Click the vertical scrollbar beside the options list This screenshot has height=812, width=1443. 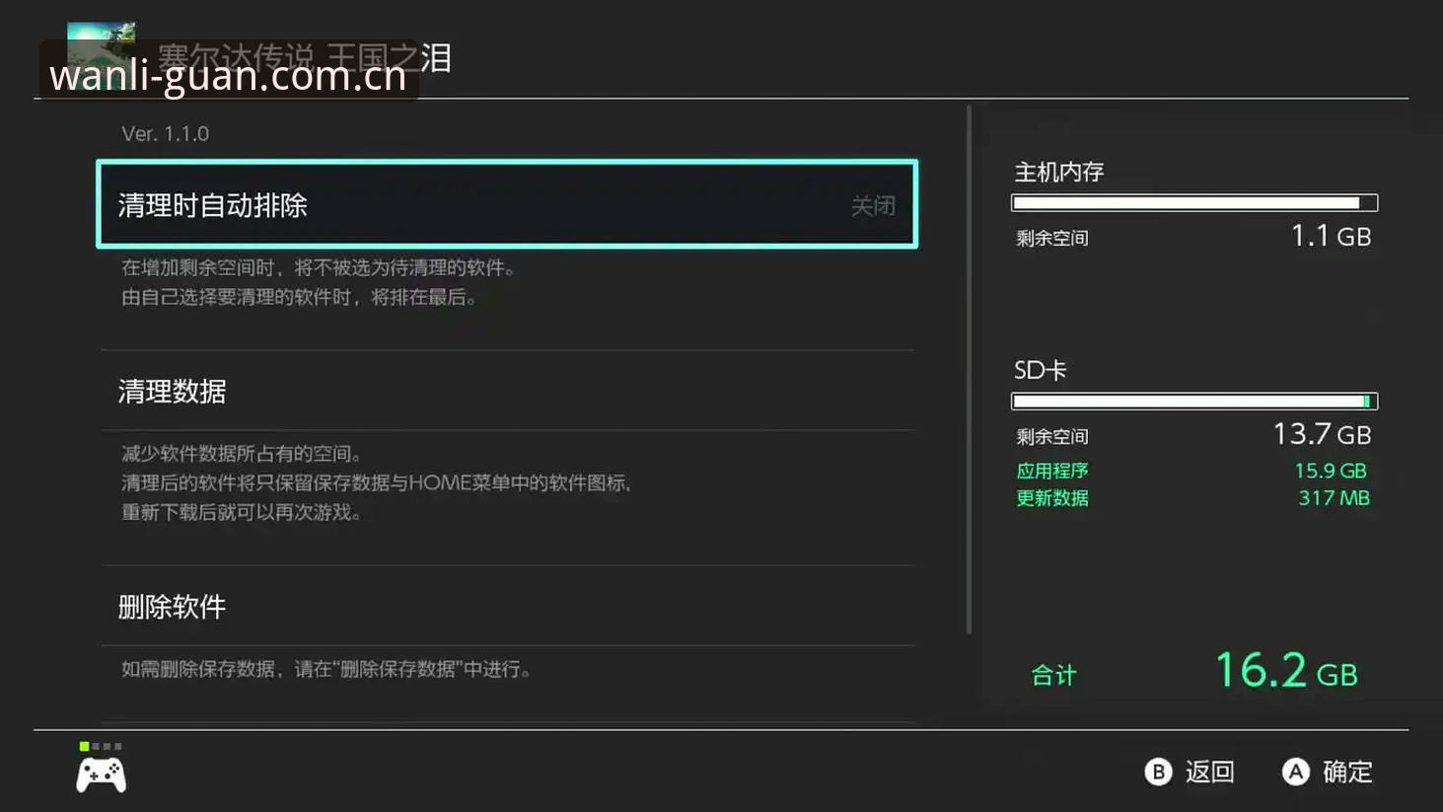[969, 370]
